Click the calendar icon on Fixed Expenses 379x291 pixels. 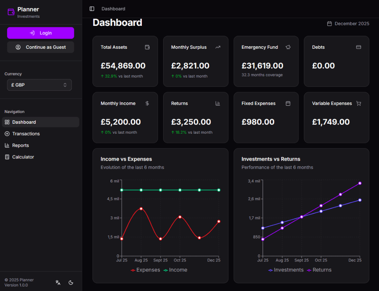click(x=288, y=103)
